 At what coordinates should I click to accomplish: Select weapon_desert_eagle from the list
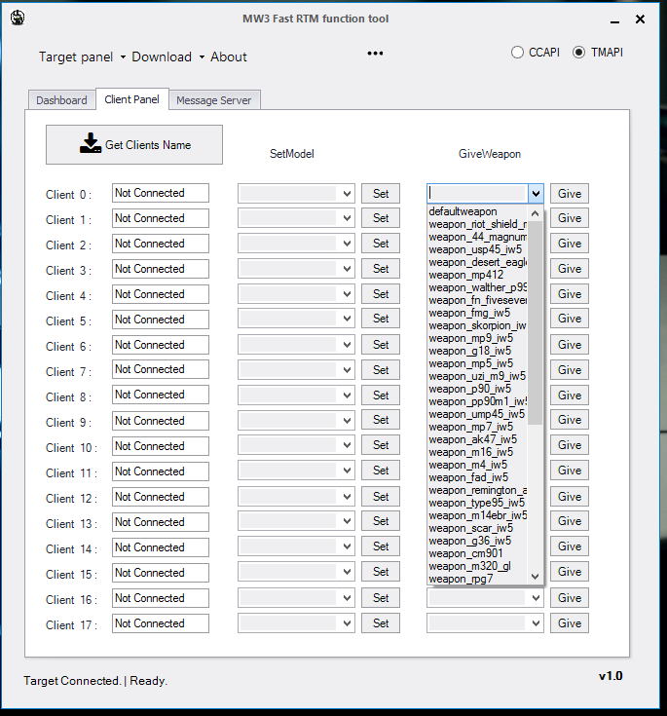477,262
